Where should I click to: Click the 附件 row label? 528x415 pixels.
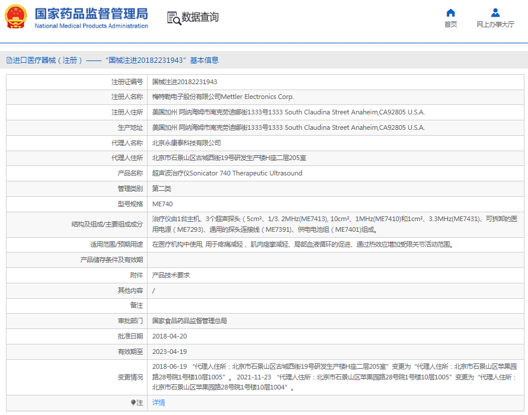tap(137, 275)
